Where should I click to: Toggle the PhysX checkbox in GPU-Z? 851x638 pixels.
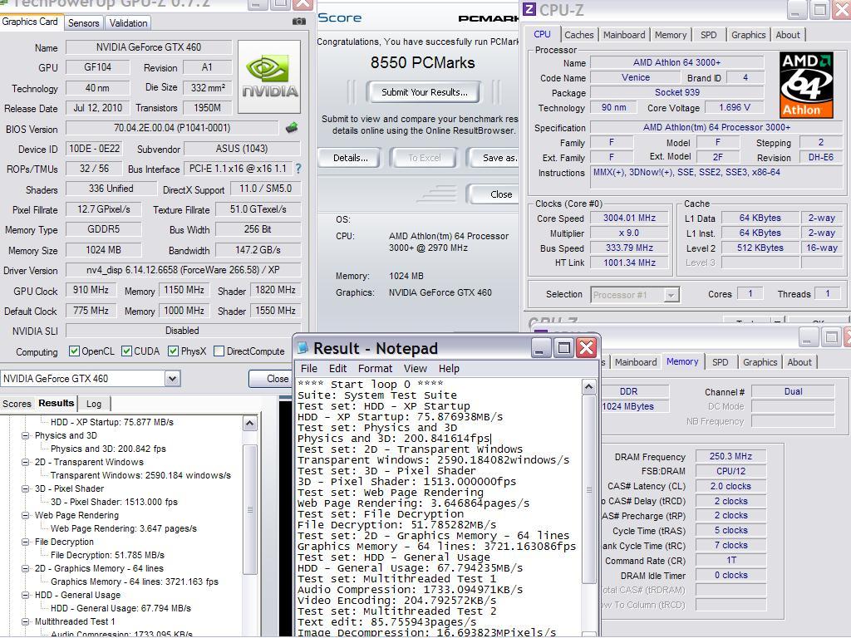[173, 351]
